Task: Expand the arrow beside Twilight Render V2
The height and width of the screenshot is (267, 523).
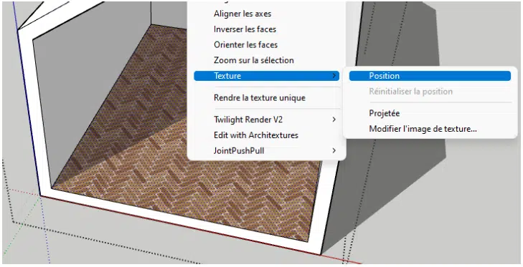Action: click(334, 120)
